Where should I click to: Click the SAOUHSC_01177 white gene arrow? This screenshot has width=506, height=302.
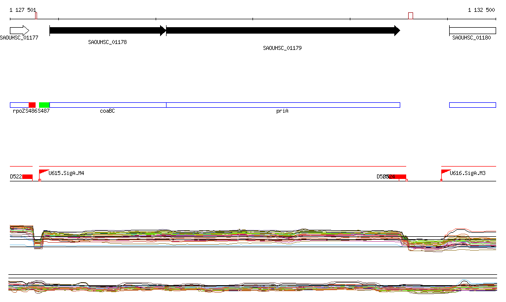coord(19,31)
